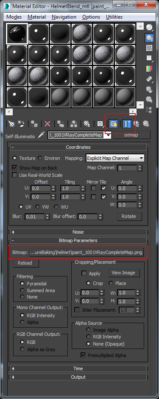Click the Sample Type sphere icon
This screenshot has width=159, height=399.
[x=149, y=27]
